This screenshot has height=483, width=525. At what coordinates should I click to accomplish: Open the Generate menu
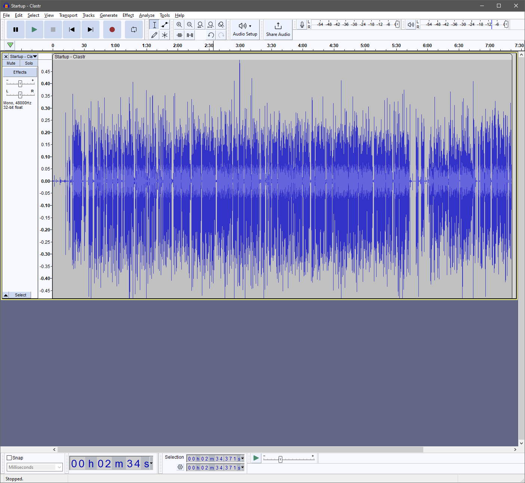click(x=108, y=15)
